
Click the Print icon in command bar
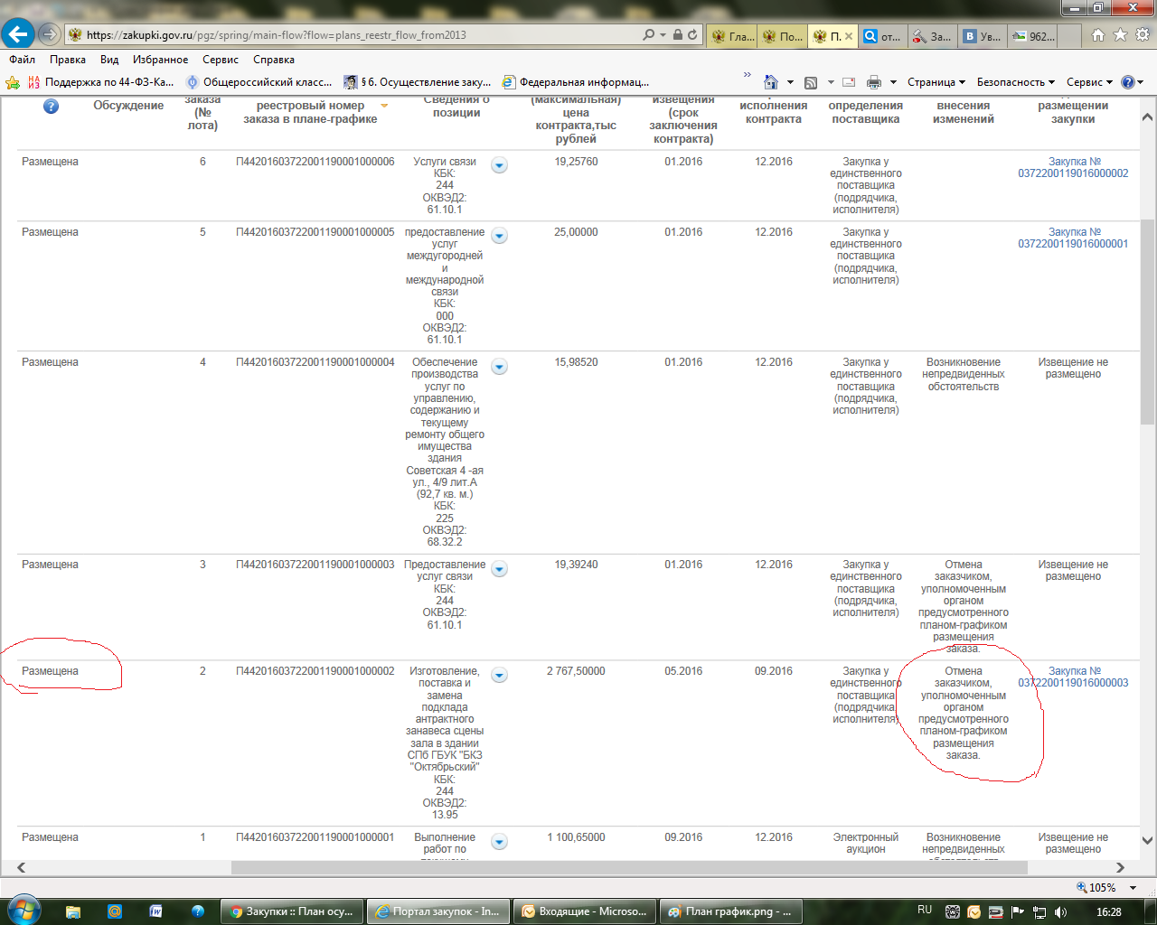click(x=874, y=82)
